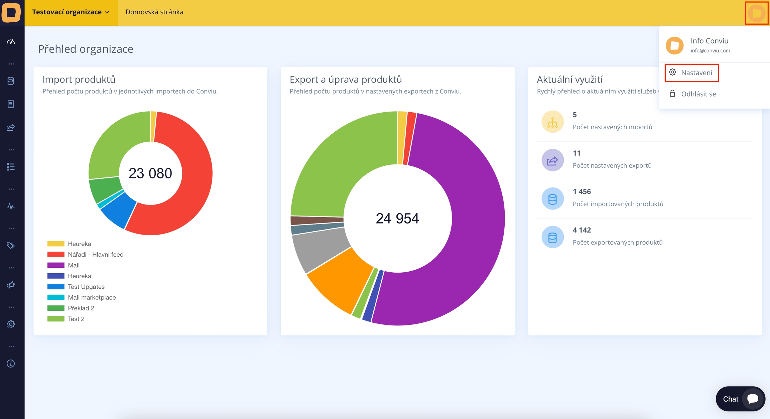
Task: Toggle the Mall marketplace legend entry
Action: click(92, 297)
